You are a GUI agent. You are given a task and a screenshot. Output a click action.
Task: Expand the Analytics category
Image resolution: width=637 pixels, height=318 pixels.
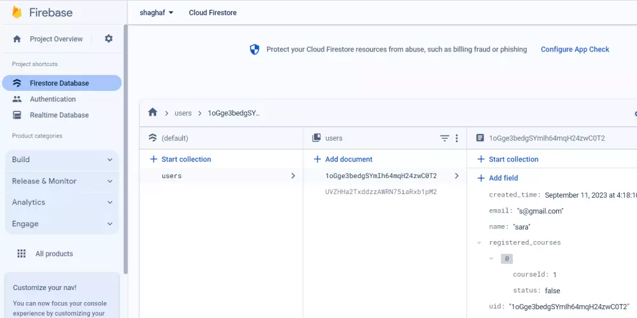click(62, 202)
